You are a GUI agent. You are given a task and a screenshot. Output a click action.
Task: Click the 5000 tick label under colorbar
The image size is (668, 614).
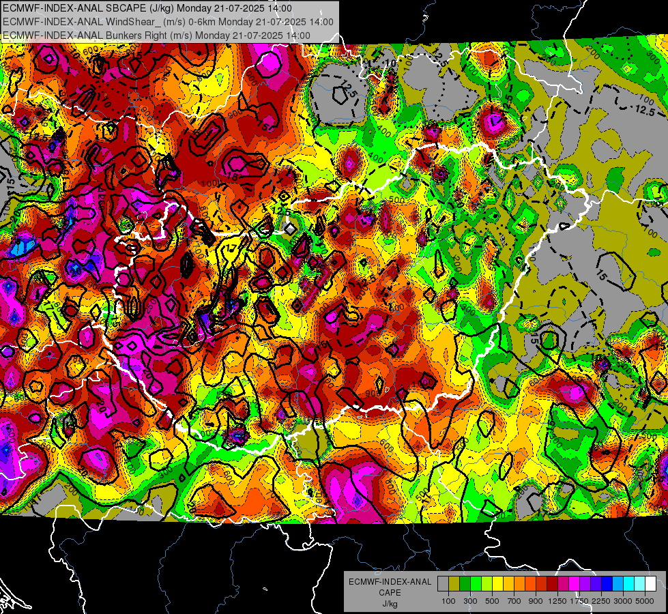[x=645, y=601]
